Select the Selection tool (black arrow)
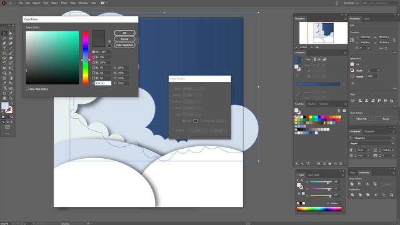 (4, 33)
